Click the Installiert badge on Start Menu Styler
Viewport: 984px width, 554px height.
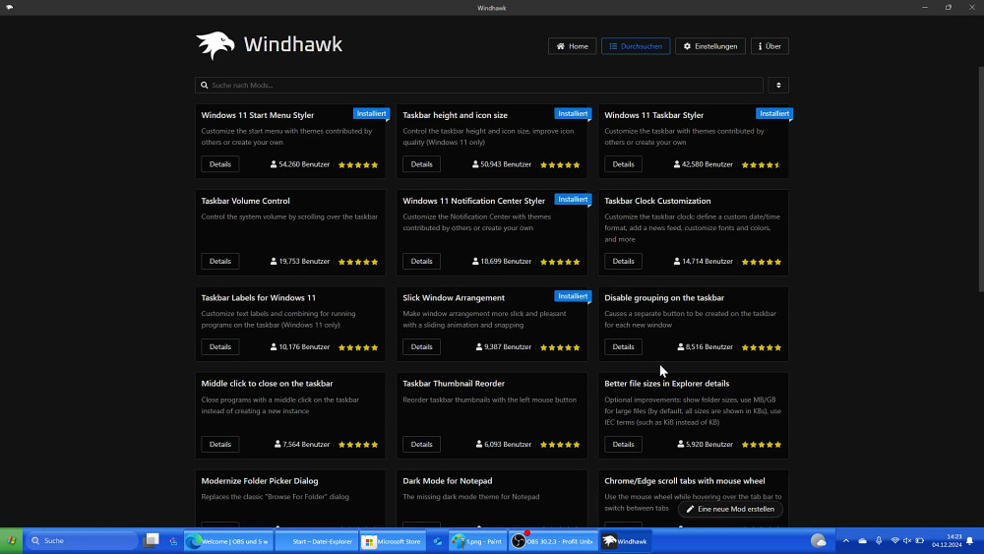click(372, 113)
